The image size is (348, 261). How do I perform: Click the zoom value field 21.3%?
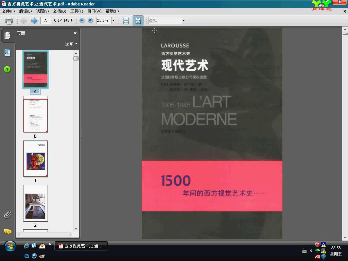pyautogui.click(x=104, y=20)
